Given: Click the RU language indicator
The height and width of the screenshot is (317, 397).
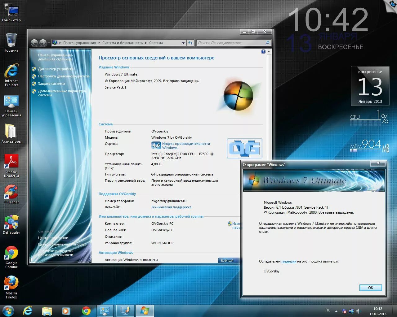Looking at the screenshot, I should click(x=328, y=310).
